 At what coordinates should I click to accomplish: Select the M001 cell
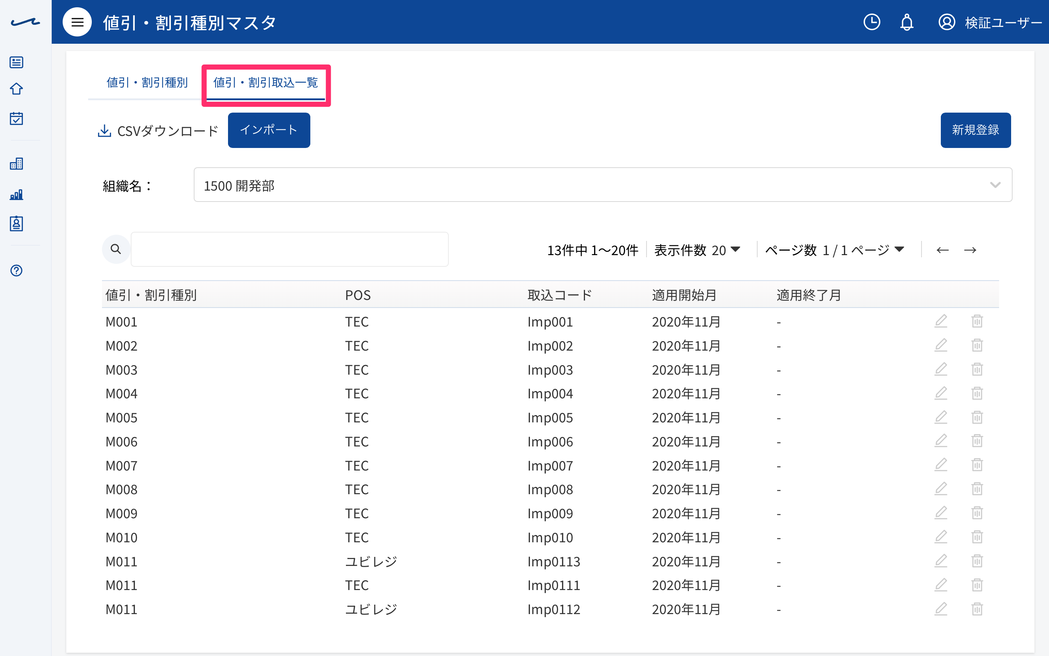(121, 322)
